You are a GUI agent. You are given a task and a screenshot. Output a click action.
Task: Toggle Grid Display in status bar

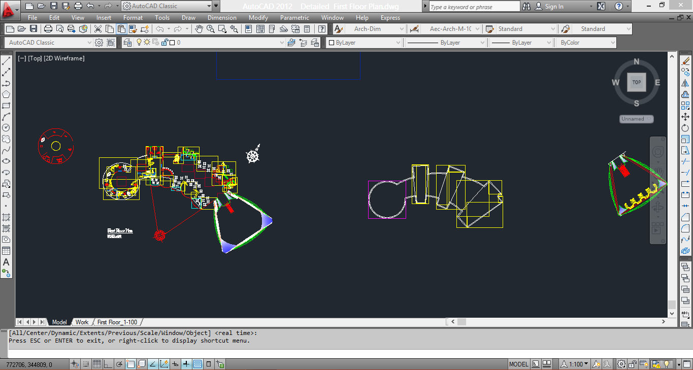[96, 364]
